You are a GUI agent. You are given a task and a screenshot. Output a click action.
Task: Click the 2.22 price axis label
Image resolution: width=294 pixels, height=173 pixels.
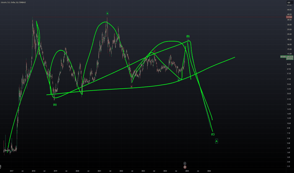288,166
